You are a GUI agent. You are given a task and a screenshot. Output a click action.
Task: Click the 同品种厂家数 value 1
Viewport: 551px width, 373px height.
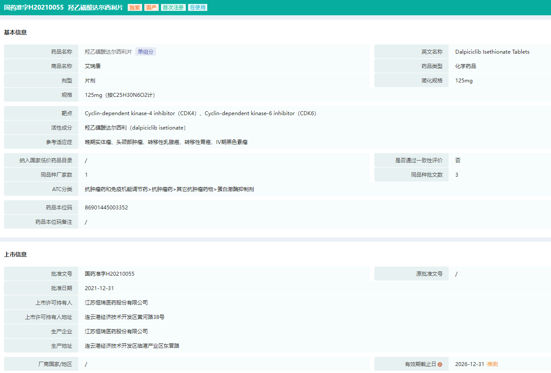pos(87,175)
